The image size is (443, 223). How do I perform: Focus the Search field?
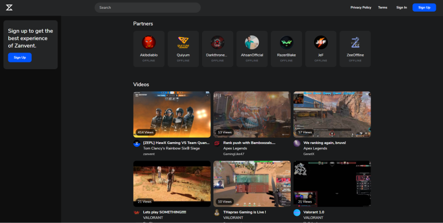(147, 8)
